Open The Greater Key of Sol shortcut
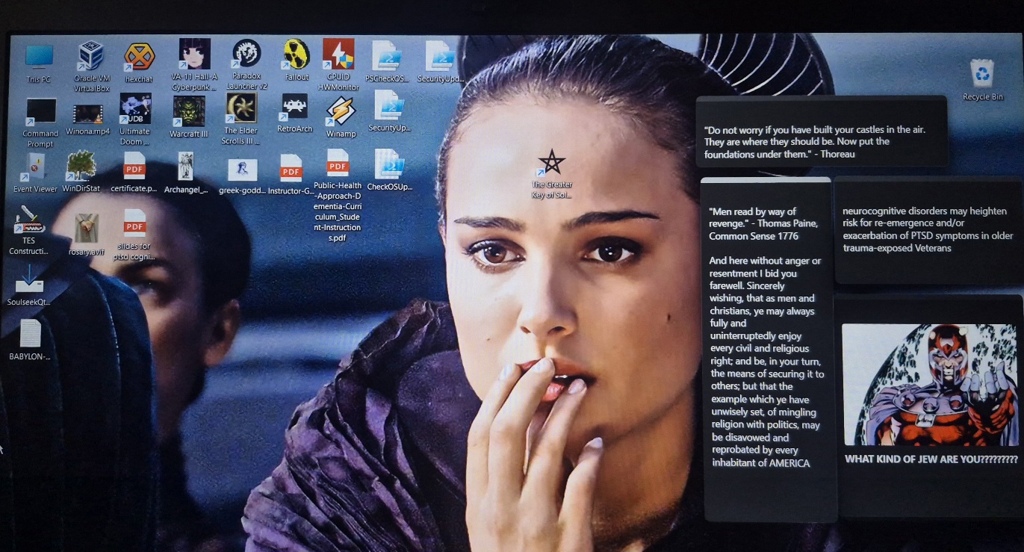The height and width of the screenshot is (552, 1024). 552,174
